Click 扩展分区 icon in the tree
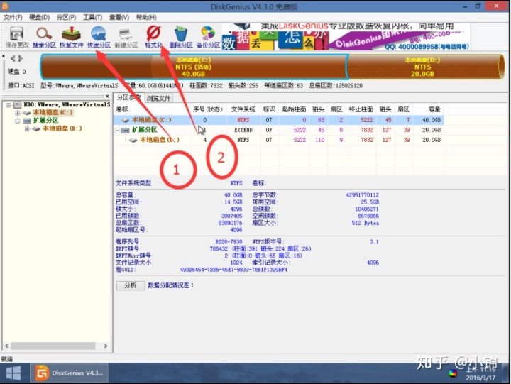 tap(27, 121)
